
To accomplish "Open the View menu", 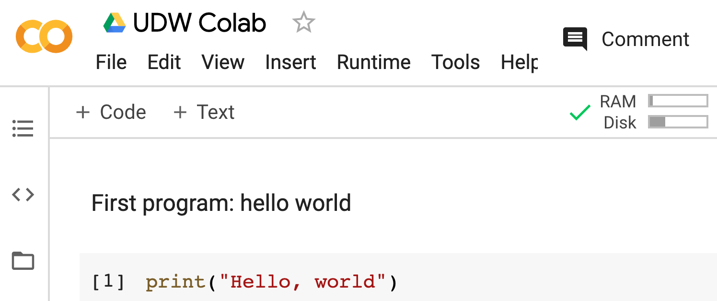I will click(223, 62).
